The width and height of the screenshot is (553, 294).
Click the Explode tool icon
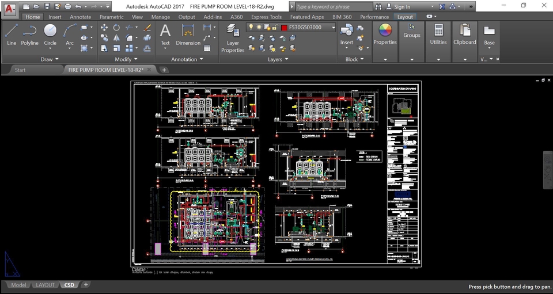[x=147, y=37]
